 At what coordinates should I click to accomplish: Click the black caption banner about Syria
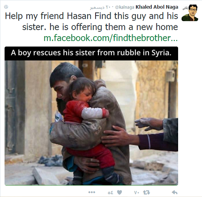(91, 53)
